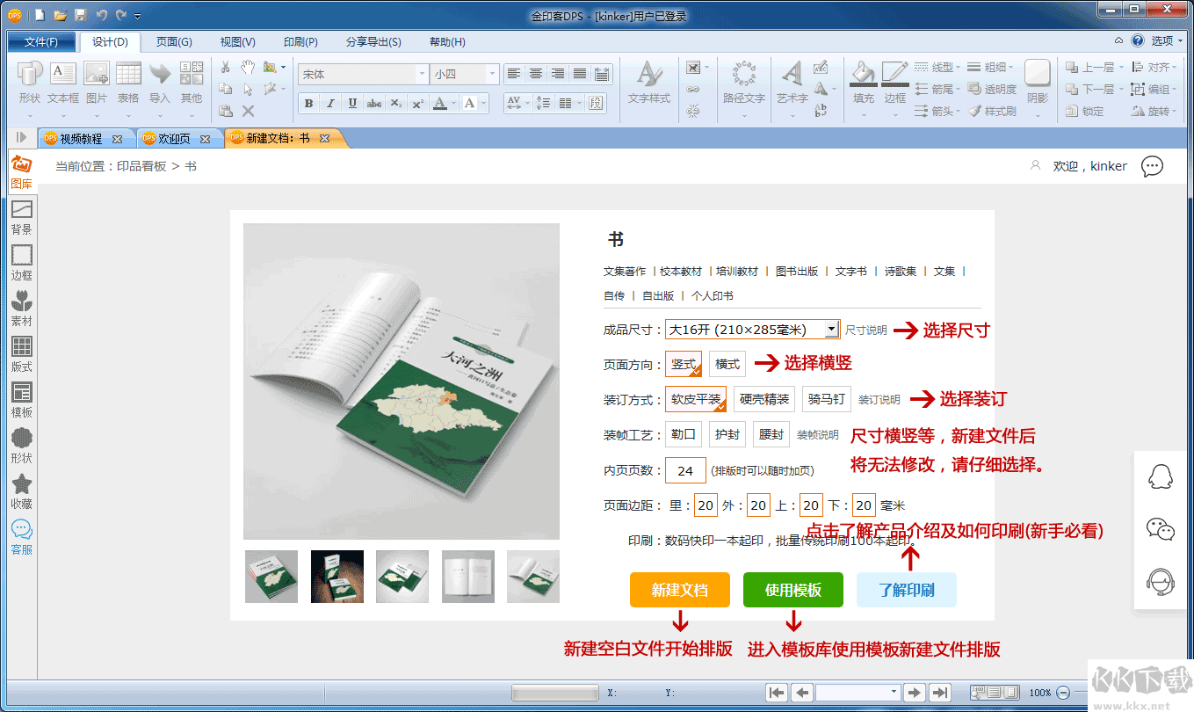Choose 硬壳精装 binding method
The image size is (1194, 712).
(763, 399)
